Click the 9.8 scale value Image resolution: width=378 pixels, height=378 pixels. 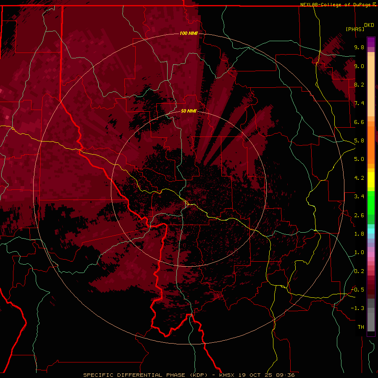pyautogui.click(x=359, y=47)
